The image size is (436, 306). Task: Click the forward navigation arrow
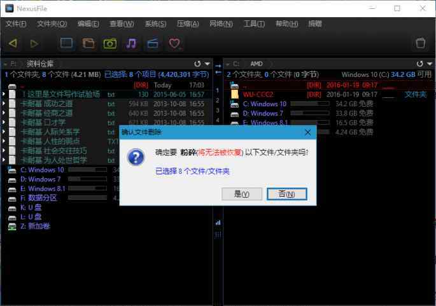coord(34,44)
